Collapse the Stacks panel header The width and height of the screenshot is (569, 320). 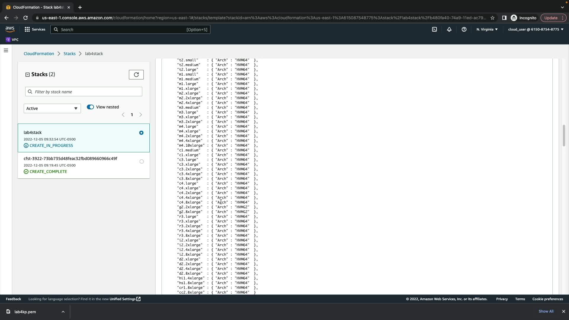(28, 75)
